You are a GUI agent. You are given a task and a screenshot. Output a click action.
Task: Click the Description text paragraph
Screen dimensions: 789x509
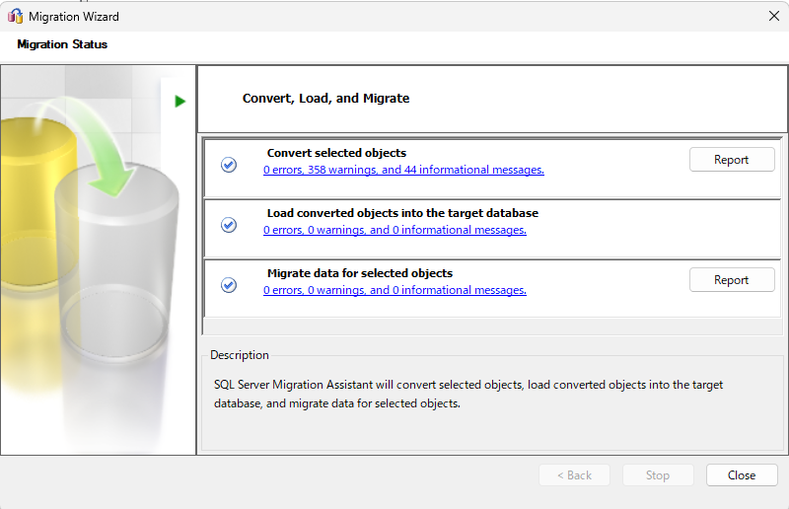[468, 394]
